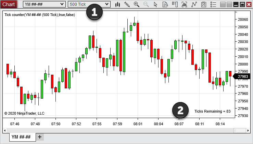Open the chart properties list icon
Image resolution: width=253 pixels, height=144 pixels.
click(213, 4)
